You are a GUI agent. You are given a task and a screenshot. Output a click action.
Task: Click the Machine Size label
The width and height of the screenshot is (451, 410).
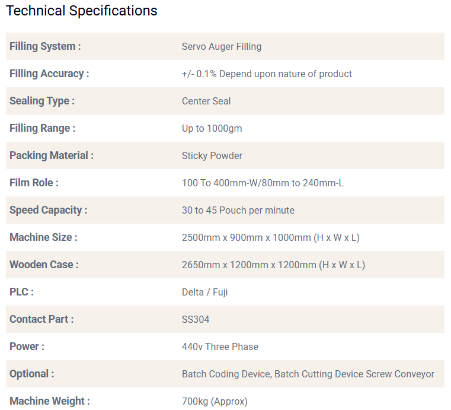pyautogui.click(x=43, y=237)
